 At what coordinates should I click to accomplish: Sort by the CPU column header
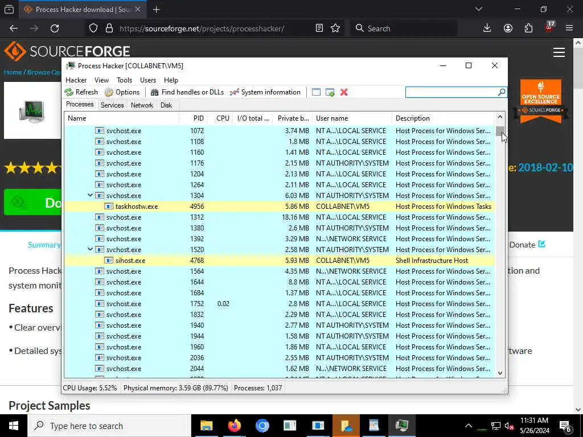coord(220,118)
